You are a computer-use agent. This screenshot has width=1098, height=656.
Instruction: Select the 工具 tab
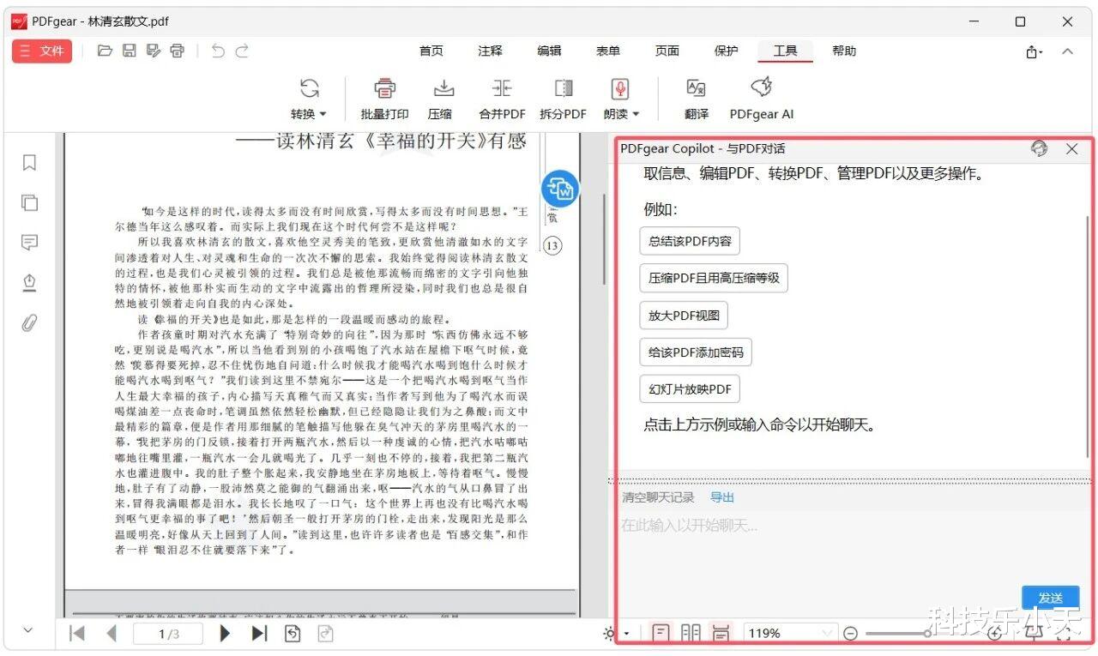point(785,51)
